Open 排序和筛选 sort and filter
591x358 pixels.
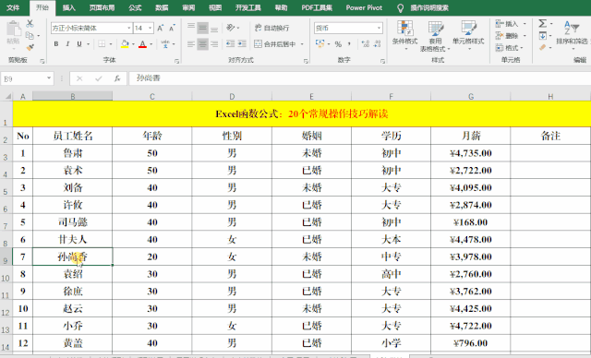(572, 34)
